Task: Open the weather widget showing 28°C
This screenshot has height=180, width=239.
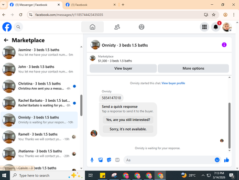Action: click(x=188, y=175)
